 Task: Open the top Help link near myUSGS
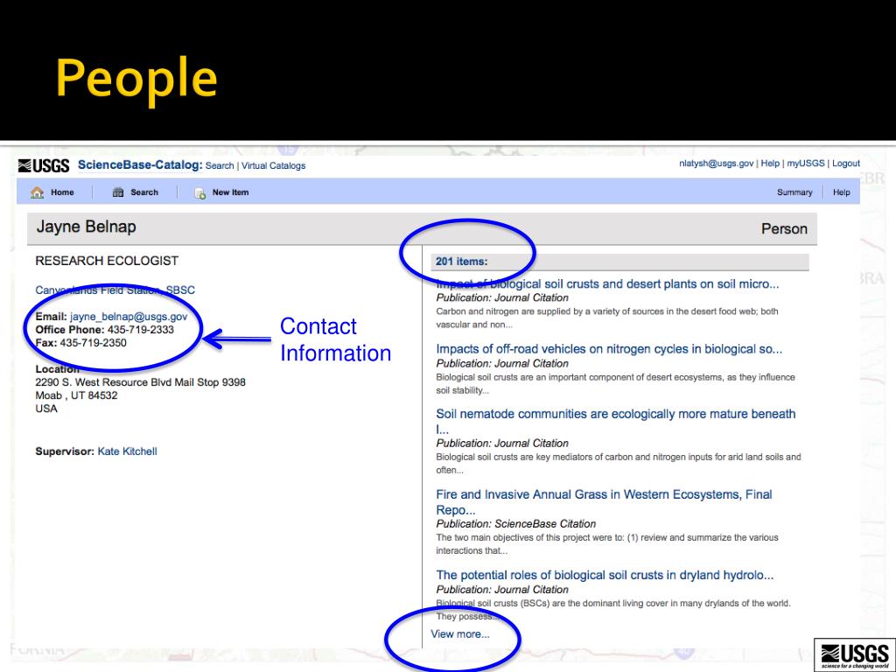click(770, 164)
